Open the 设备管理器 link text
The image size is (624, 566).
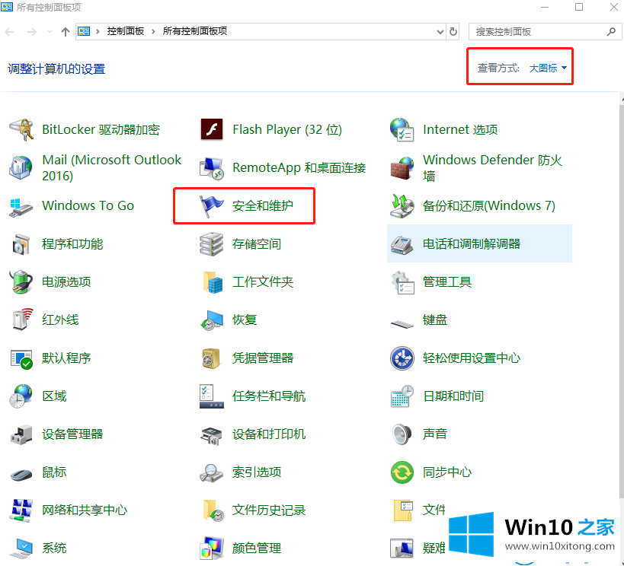coord(72,434)
